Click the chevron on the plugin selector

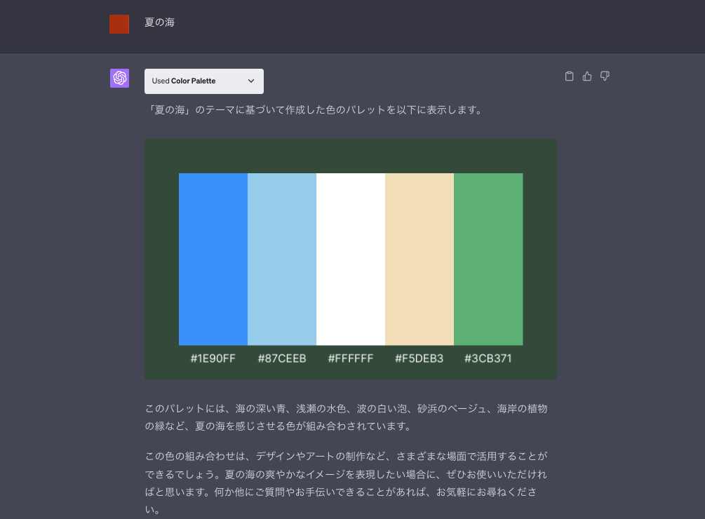pyautogui.click(x=250, y=81)
